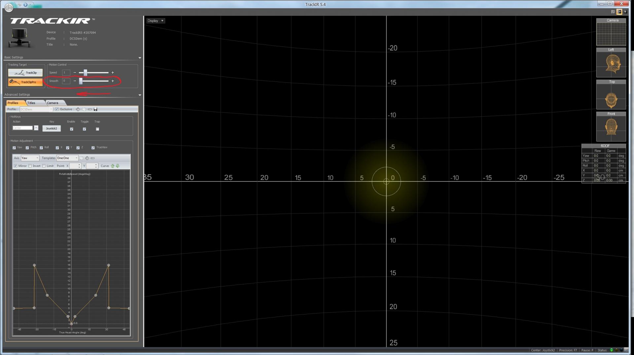Collapse the Basic Settings section arrow
634x355 pixels.
click(x=140, y=58)
